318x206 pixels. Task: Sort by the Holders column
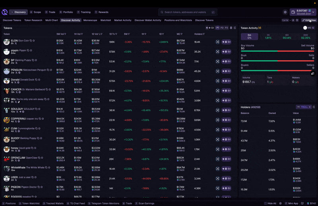point(200,34)
